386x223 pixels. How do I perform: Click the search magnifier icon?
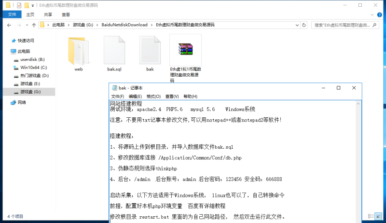(374, 25)
